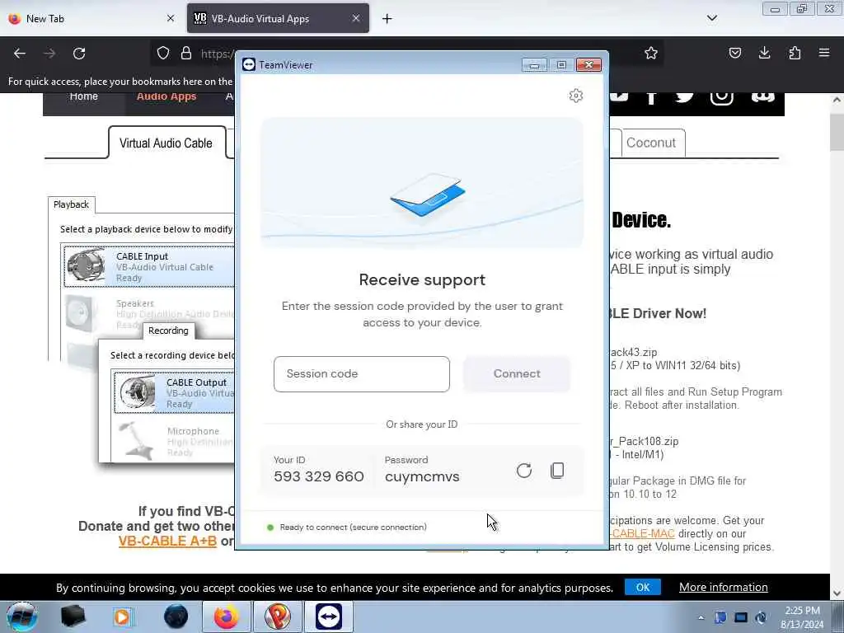Close the New Tab tab
This screenshot has height=633, width=844.
170,19
